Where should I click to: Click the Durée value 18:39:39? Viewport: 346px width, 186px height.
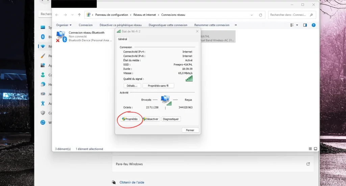pyautogui.click(x=187, y=69)
